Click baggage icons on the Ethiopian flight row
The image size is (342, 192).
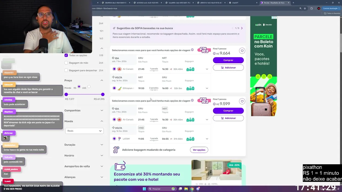pyautogui.click(x=190, y=88)
